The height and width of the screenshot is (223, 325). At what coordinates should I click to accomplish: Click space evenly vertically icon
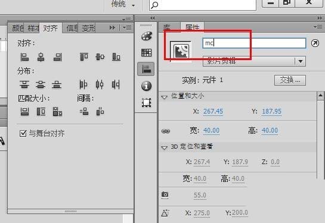click(84, 112)
